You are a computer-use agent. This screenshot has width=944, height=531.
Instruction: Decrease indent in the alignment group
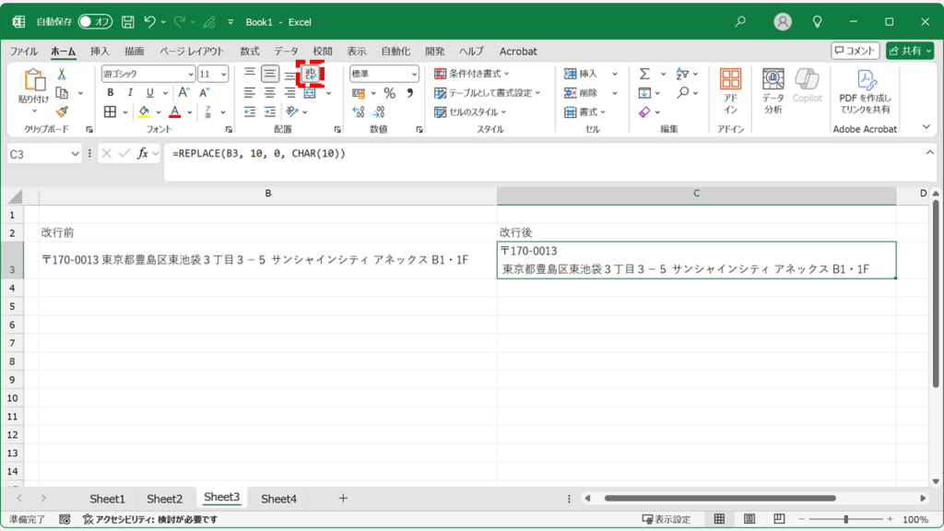coord(250,112)
